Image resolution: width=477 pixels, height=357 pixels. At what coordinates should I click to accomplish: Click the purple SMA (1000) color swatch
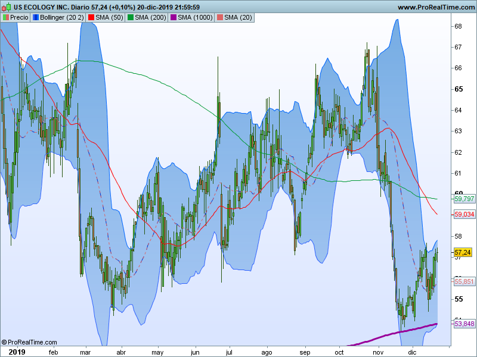click(x=173, y=18)
